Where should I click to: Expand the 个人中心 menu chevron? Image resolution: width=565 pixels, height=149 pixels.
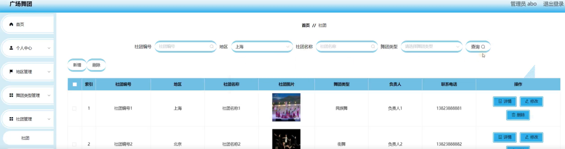pyautogui.click(x=49, y=48)
